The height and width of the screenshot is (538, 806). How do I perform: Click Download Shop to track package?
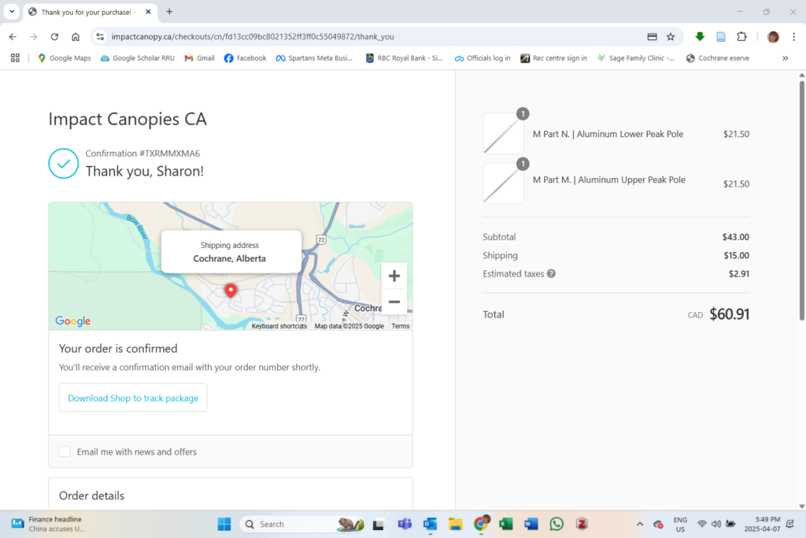coord(133,398)
